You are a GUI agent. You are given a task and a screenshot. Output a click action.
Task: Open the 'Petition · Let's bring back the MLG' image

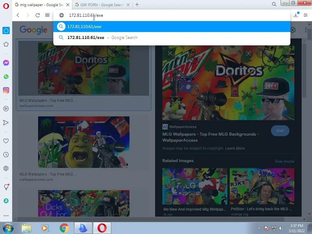point(262,186)
